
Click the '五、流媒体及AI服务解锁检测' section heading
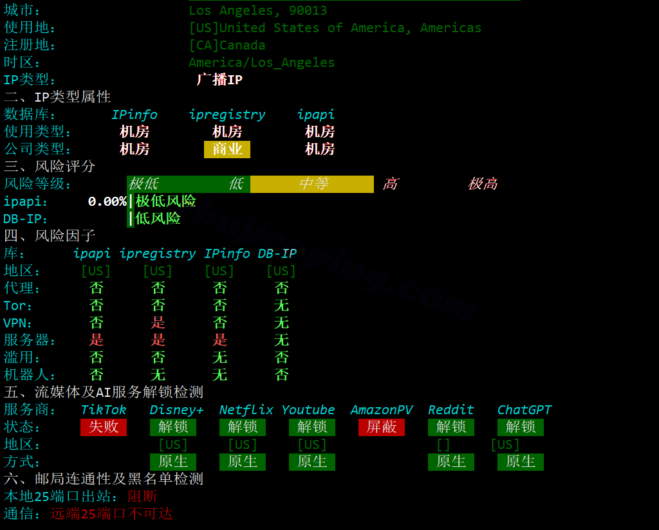104,392
